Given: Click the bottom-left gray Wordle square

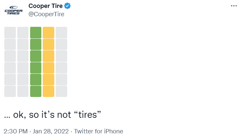Looking at the screenshot, I should (10, 91).
